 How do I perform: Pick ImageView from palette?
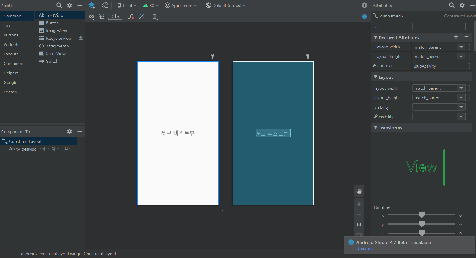click(x=60, y=31)
